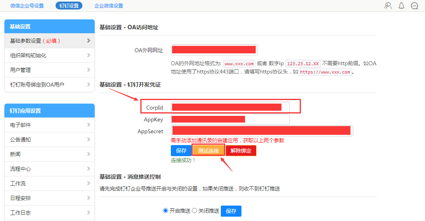Save the DingTalk developer credentials

click(x=181, y=151)
